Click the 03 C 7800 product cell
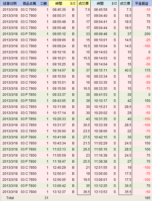This screenshot has width=152, height=201. coord(28,192)
